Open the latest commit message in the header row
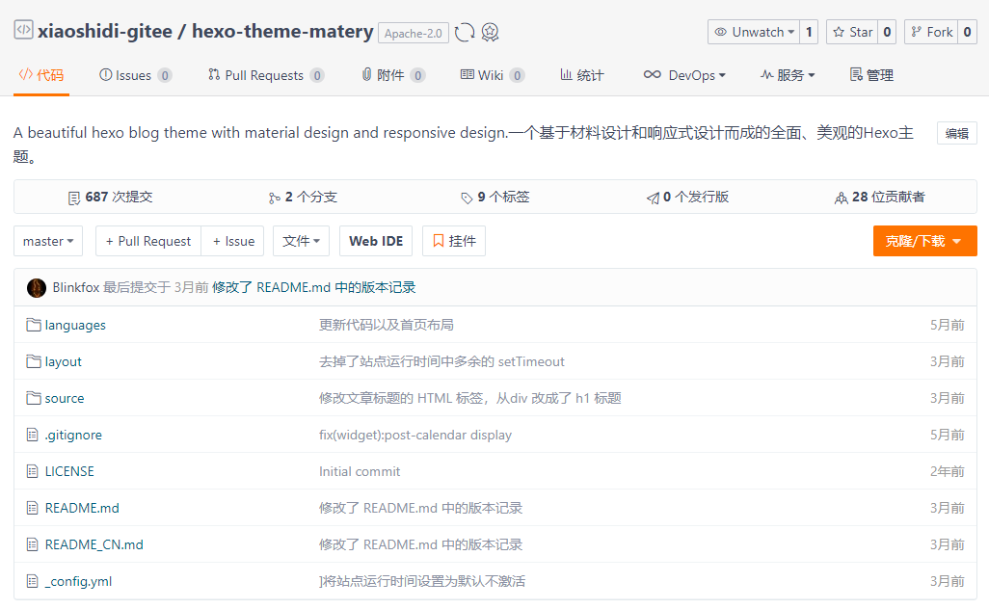The width and height of the screenshot is (989, 609). [x=314, y=287]
